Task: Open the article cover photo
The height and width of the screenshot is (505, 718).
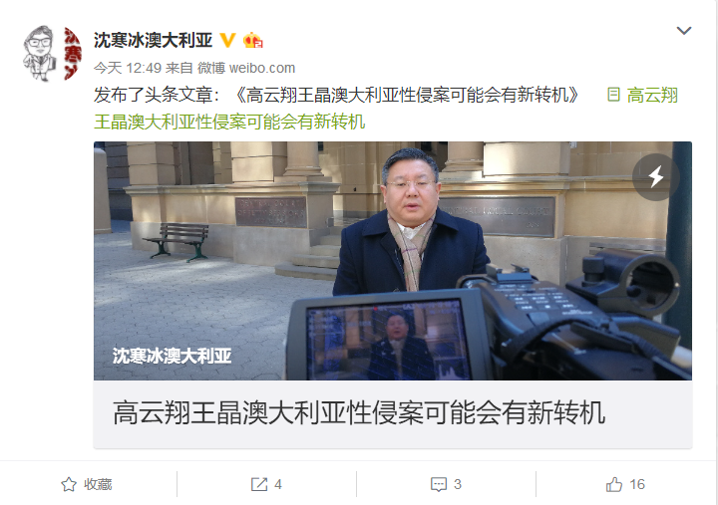Action: click(393, 261)
